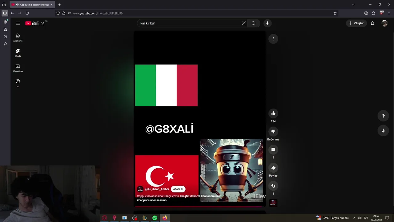Open Spotify from the taskbar
Viewport: 394px width, 222px height.
click(155, 218)
